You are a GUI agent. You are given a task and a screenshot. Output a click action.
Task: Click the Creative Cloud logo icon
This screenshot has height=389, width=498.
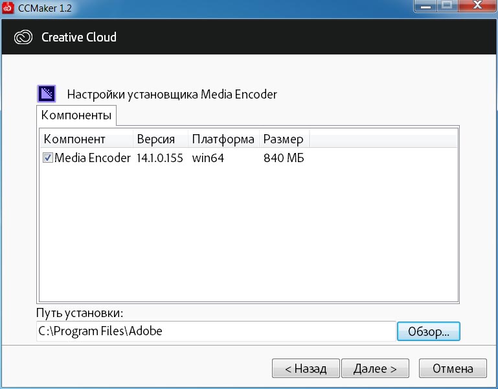[x=23, y=37]
